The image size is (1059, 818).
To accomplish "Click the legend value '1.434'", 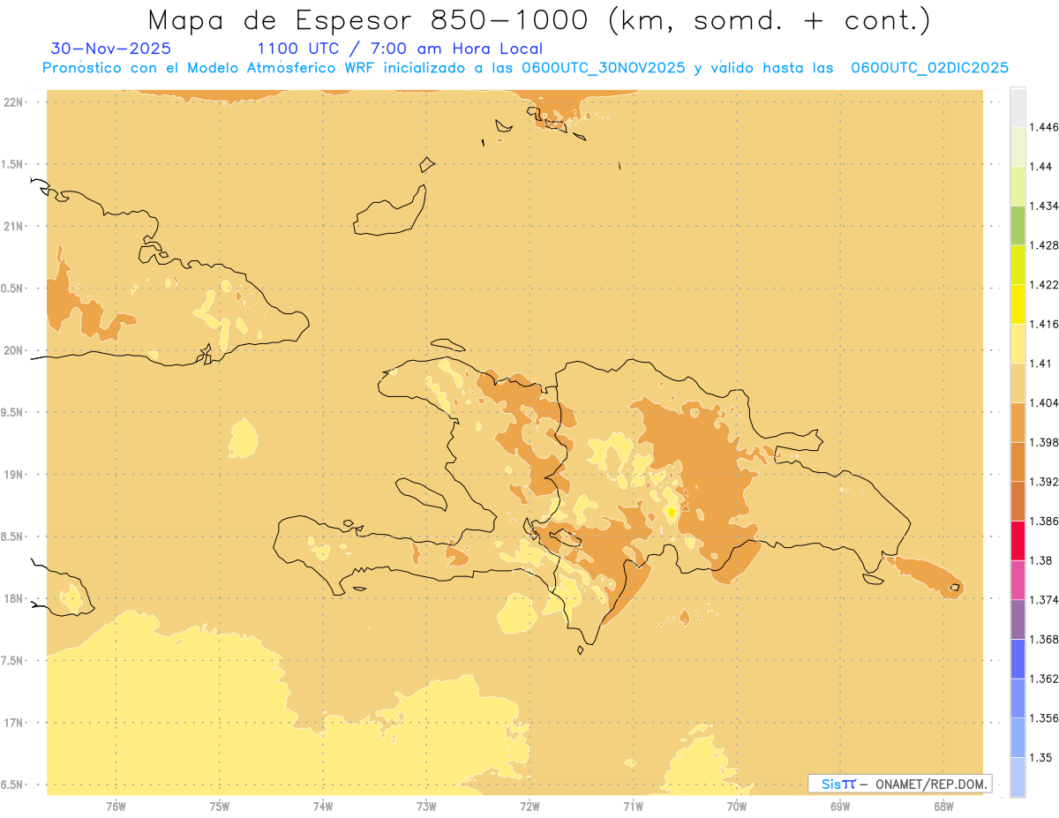I will coord(1044,206).
